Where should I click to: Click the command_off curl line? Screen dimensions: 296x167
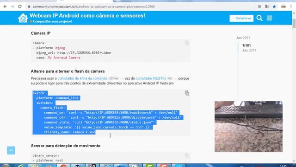tap(112, 117)
